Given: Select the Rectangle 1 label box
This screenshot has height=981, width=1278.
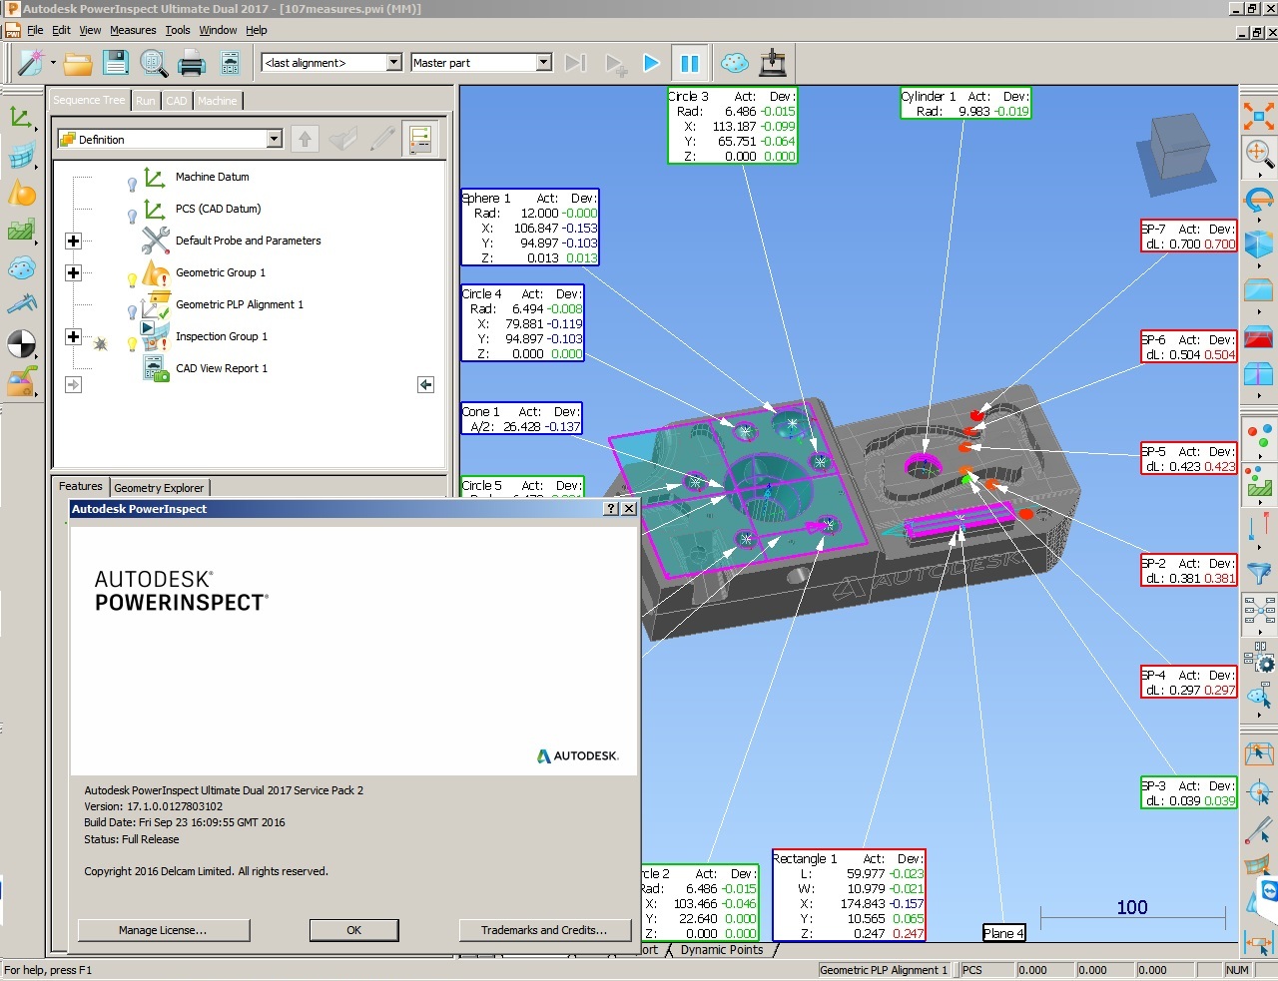Looking at the screenshot, I should pos(849,896).
